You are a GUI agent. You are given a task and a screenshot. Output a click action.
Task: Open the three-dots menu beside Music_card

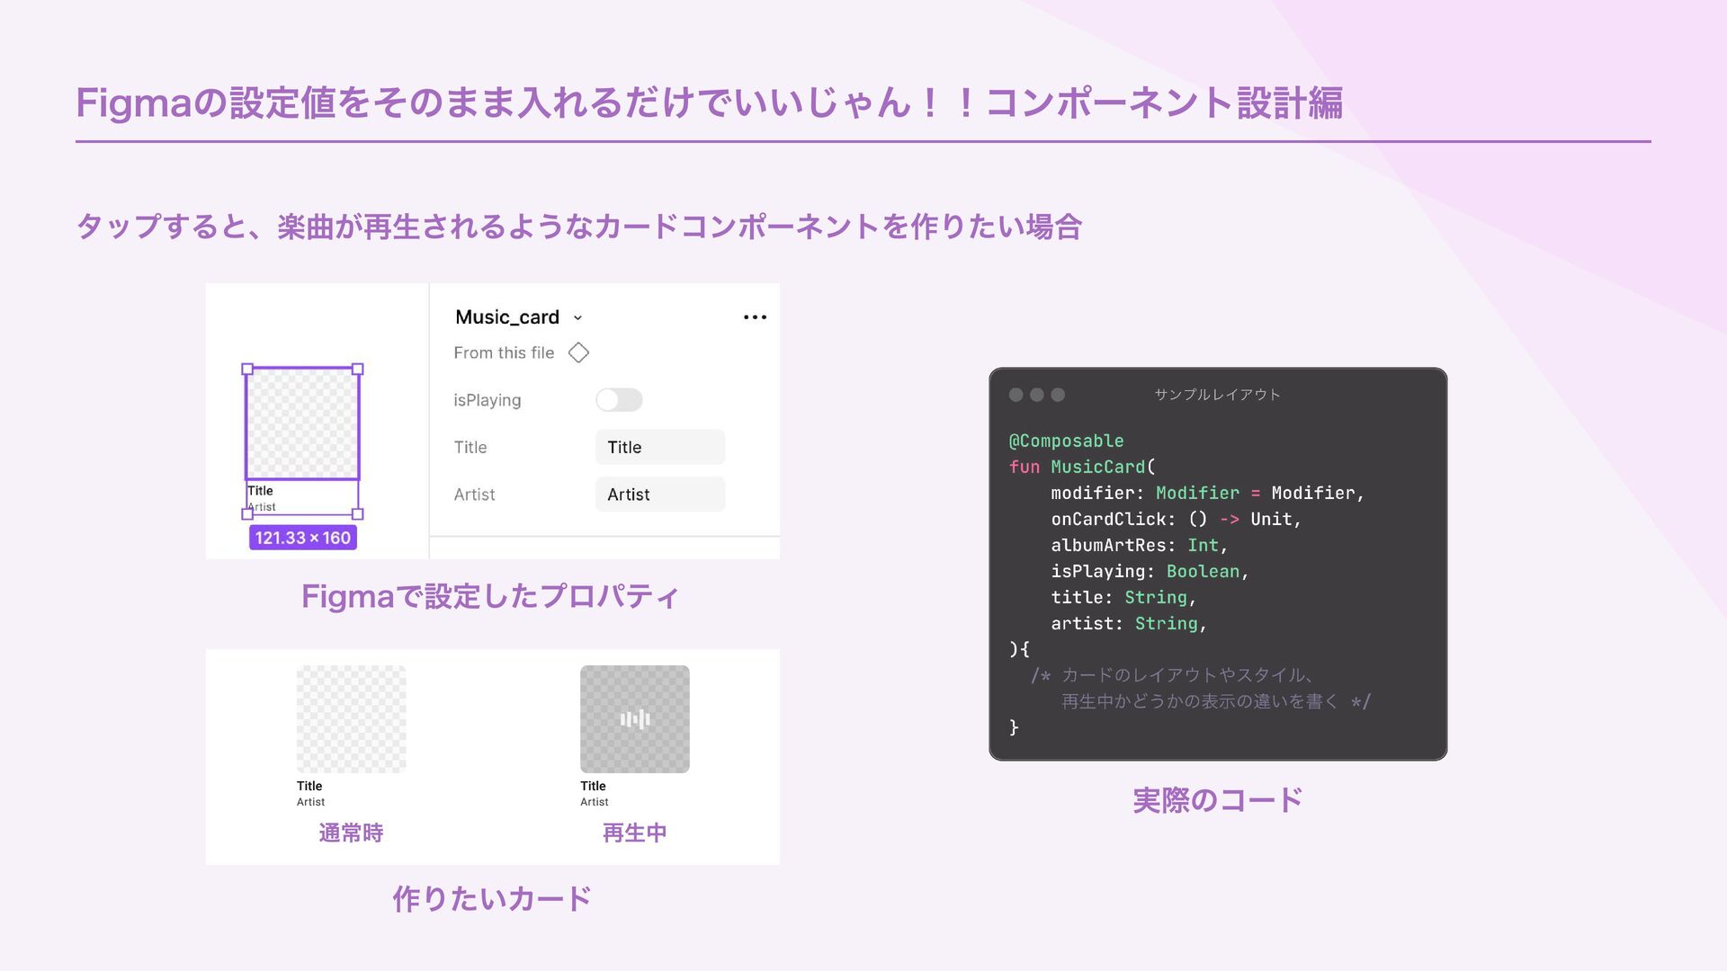(755, 317)
